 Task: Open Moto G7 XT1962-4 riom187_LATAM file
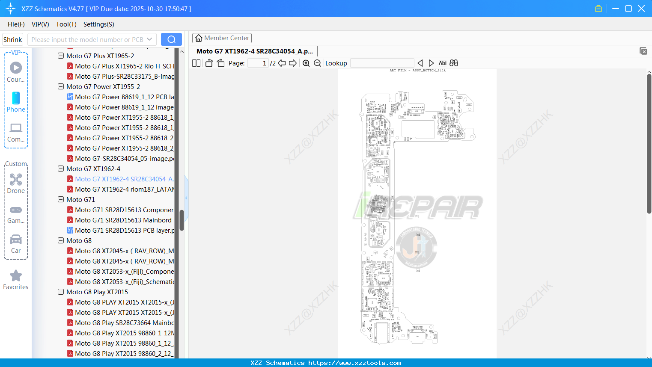pos(120,189)
